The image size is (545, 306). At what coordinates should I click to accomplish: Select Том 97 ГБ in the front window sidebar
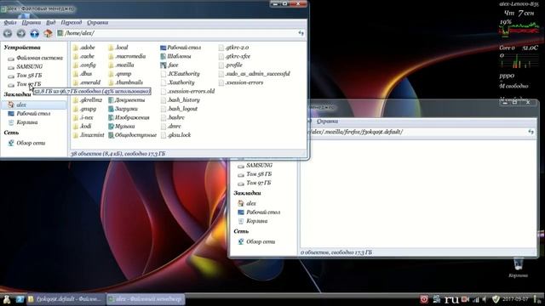[x=25, y=84]
